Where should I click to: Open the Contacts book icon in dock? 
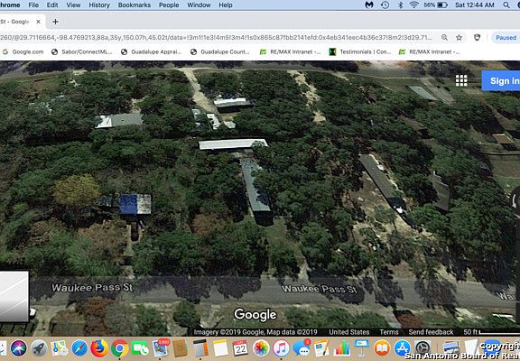[x=181, y=348]
